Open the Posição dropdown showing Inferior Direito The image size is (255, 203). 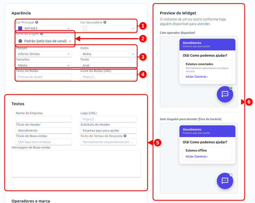pyautogui.click(x=44, y=54)
